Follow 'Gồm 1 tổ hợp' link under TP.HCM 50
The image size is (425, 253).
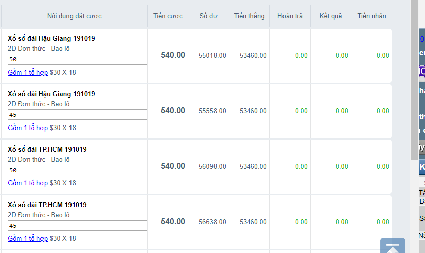[28, 183]
